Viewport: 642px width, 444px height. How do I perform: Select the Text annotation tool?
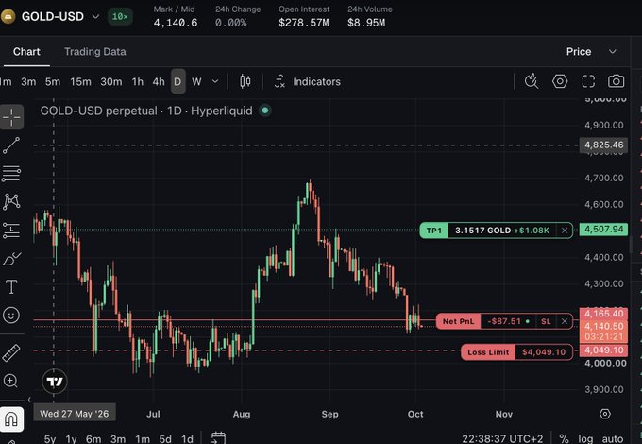pos(11,287)
